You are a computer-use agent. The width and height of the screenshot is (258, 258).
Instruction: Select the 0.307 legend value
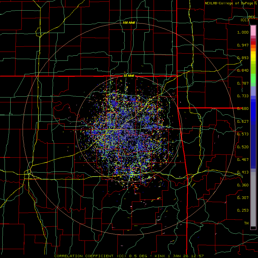[x=243, y=198]
